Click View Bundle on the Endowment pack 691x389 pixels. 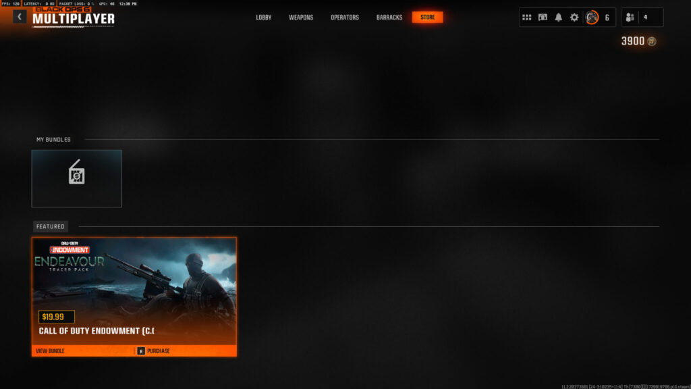(x=51, y=351)
